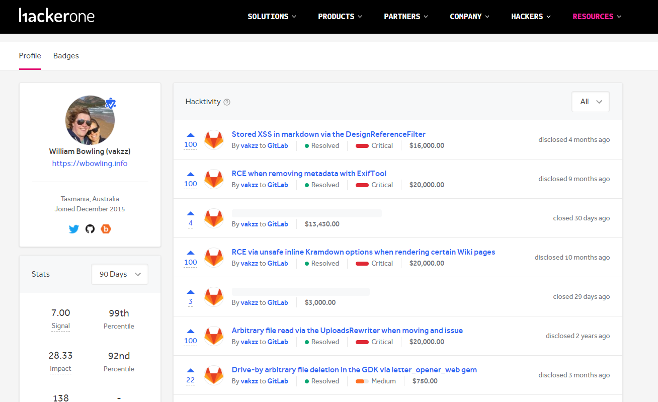Upvote the UploadsRewriter file read report
658x402 pixels.
pyautogui.click(x=191, y=331)
